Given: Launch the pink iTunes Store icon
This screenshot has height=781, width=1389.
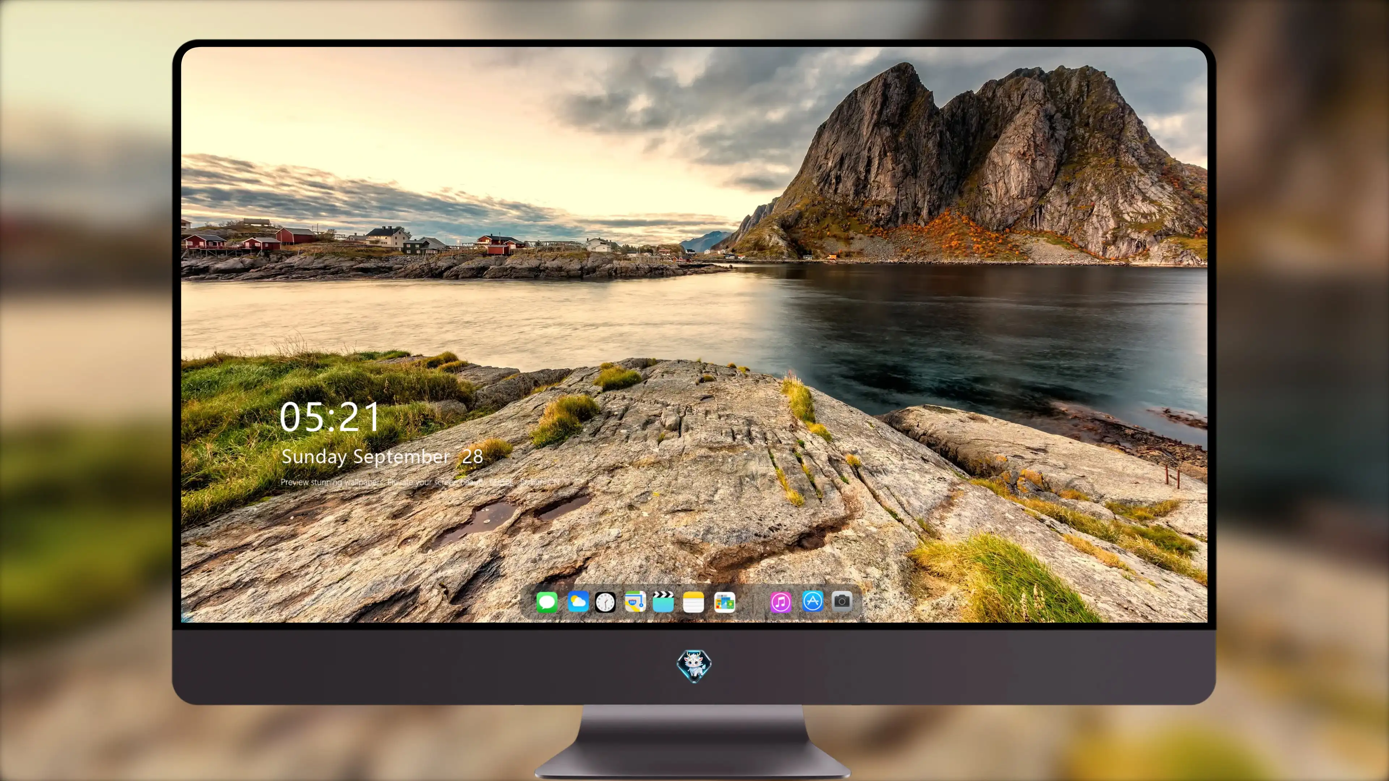Looking at the screenshot, I should [x=781, y=602].
